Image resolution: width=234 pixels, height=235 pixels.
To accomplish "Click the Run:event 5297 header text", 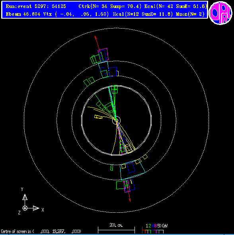I will (x=36, y=6).
